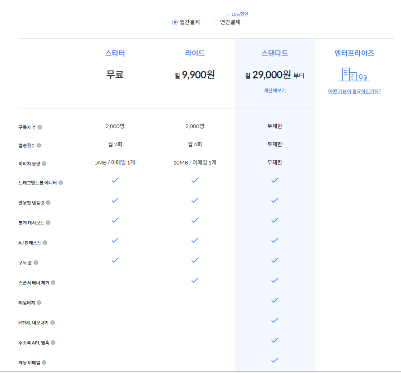Click info icon next to A / B 테스트

click(x=45, y=243)
